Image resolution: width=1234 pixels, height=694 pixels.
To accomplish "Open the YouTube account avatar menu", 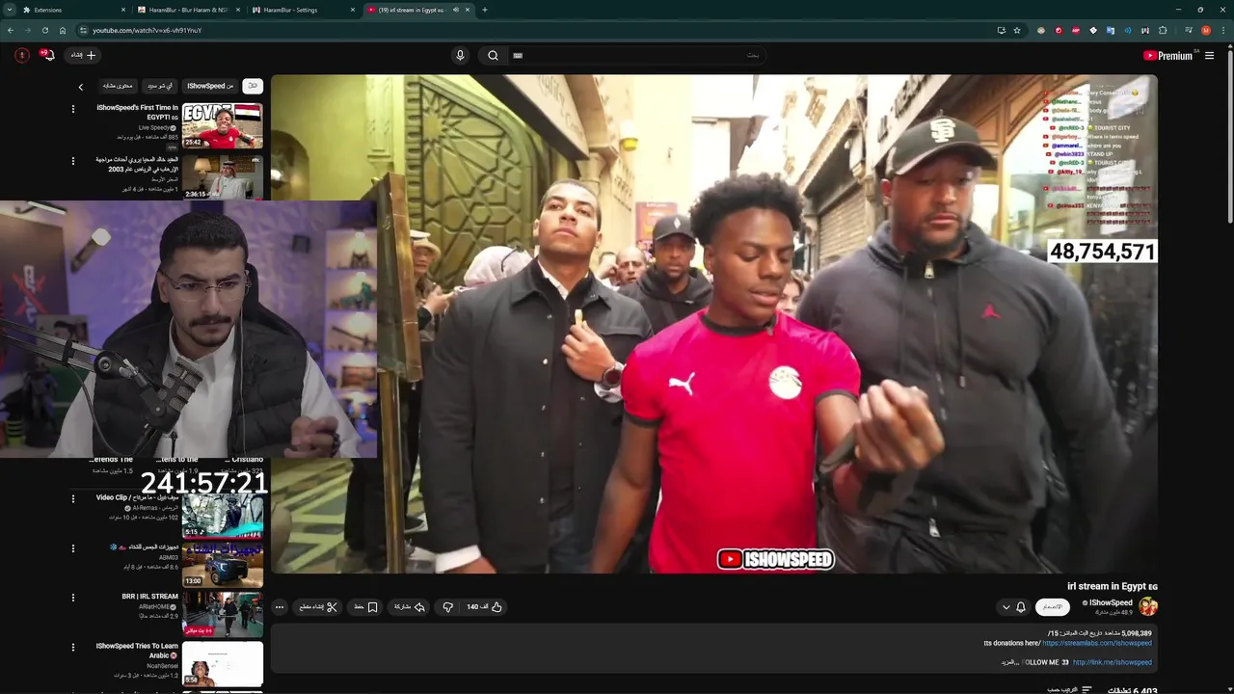I will (21, 55).
